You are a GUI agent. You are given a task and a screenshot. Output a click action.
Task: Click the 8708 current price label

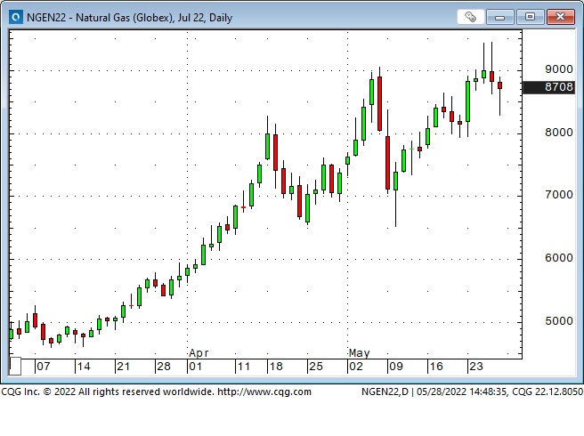coord(549,87)
